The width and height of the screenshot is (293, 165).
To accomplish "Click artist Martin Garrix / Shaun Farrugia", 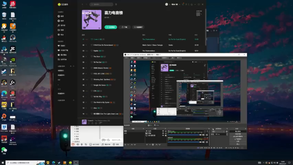I will point(152,45).
